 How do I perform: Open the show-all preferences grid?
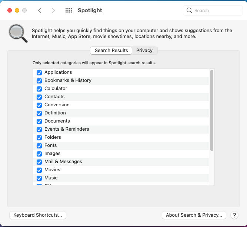[x=69, y=10]
